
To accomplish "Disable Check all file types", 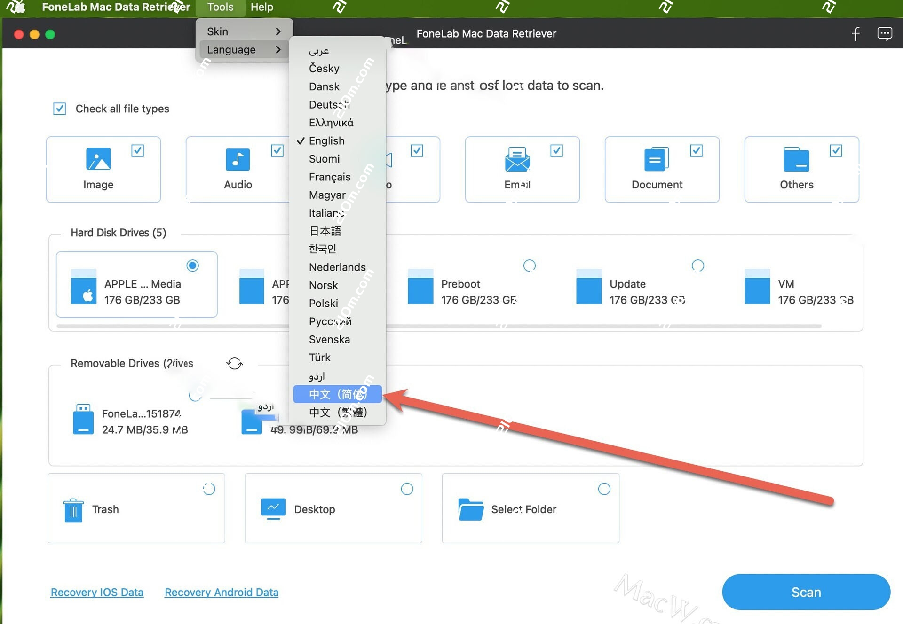I will point(59,109).
